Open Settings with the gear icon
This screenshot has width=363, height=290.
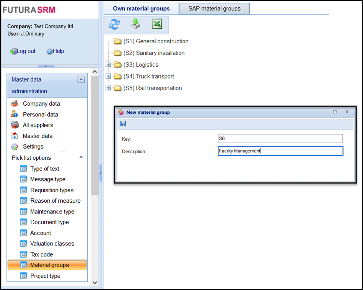pyautogui.click(x=15, y=146)
